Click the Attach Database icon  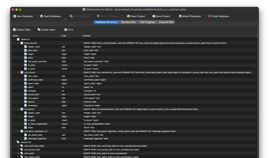click(x=181, y=17)
